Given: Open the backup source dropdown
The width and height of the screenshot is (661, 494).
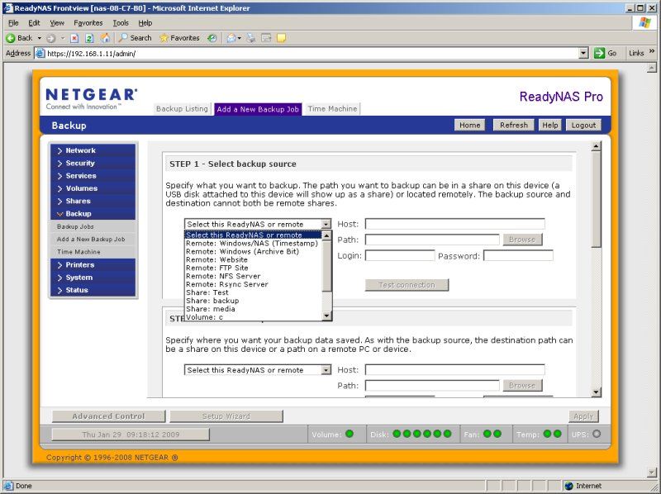Looking at the screenshot, I should click(258, 224).
